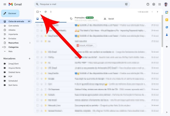
Task: Open the main menu hamburger icon
Action: tap(5, 4)
